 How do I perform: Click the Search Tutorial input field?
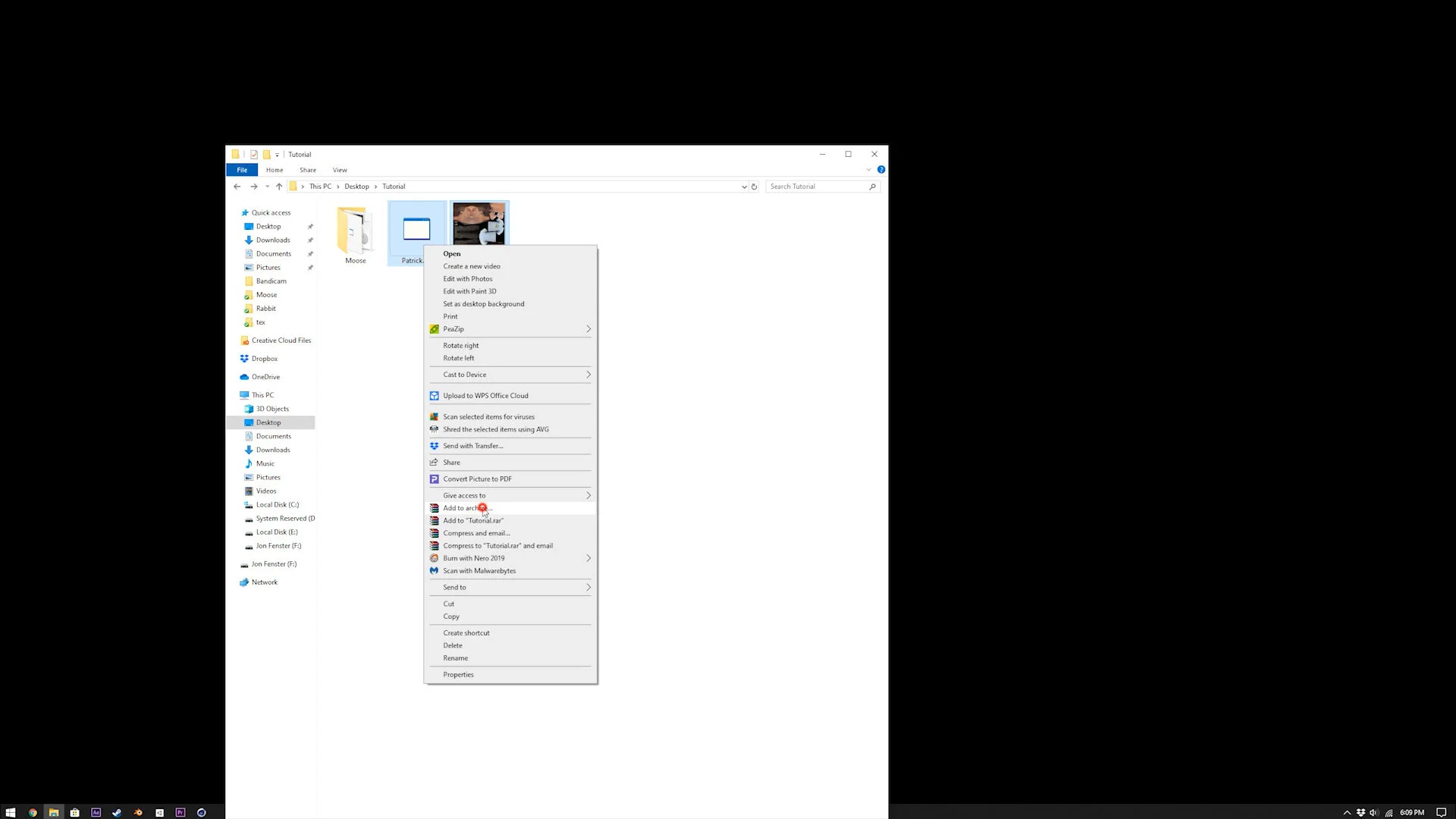pos(817,187)
